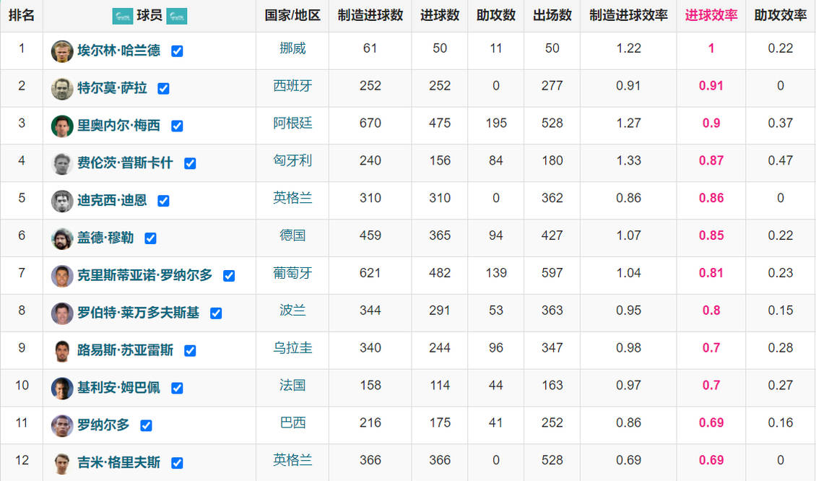Image resolution: width=816 pixels, height=481 pixels.
Task: Select 克里斯蒂亚诺·罗纳尔多's avatar image
Action: 62,276
